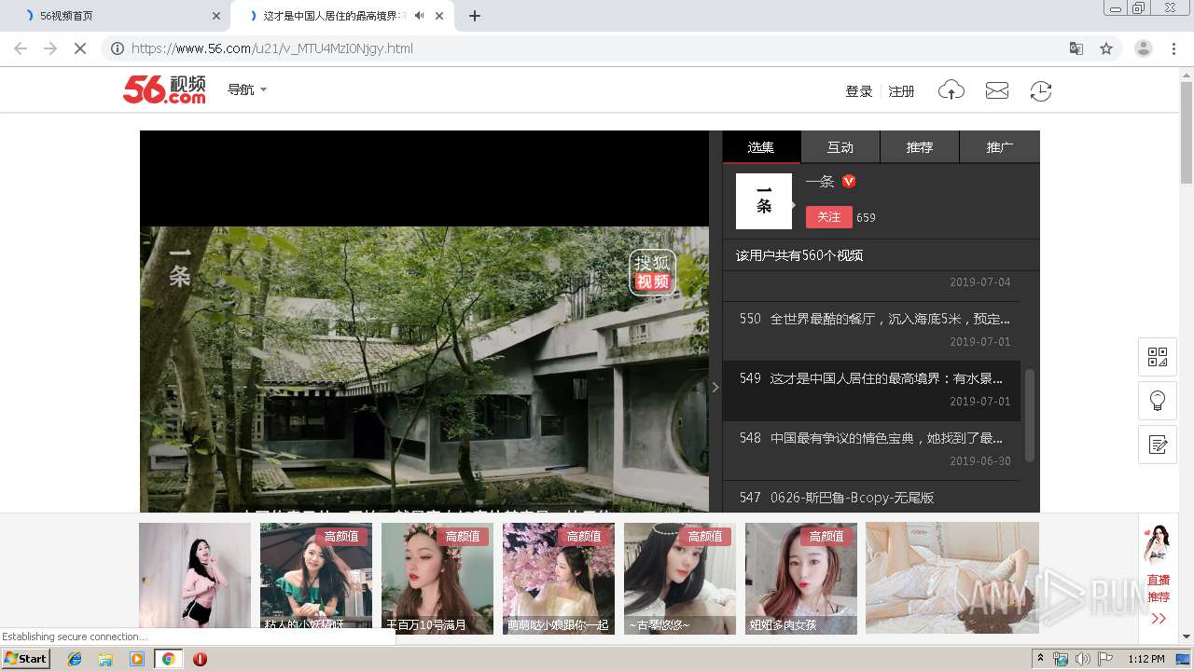Click the system clock 1:12 PM
The height and width of the screenshot is (671, 1194).
pos(1145,659)
